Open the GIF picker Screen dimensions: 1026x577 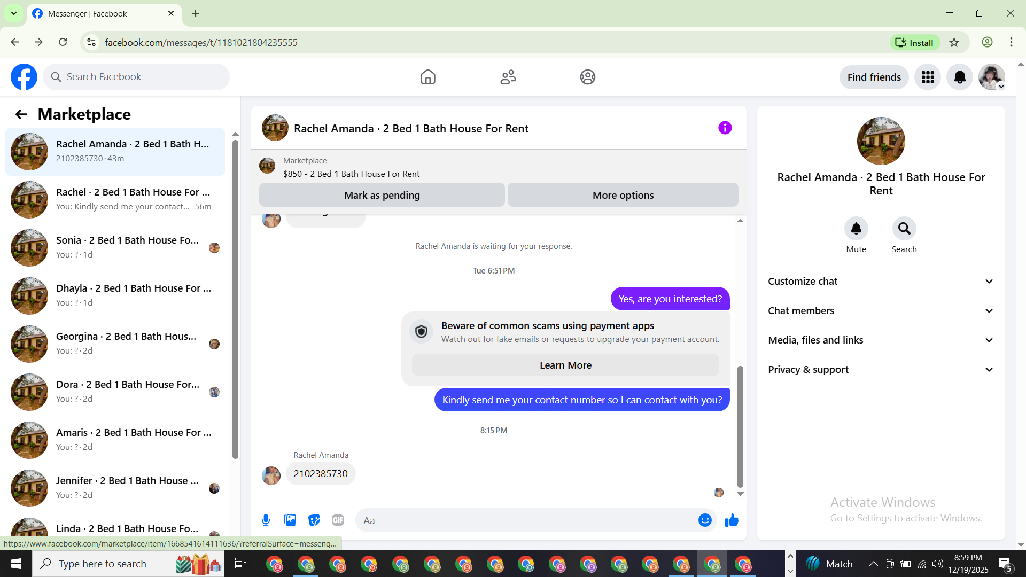click(x=338, y=520)
